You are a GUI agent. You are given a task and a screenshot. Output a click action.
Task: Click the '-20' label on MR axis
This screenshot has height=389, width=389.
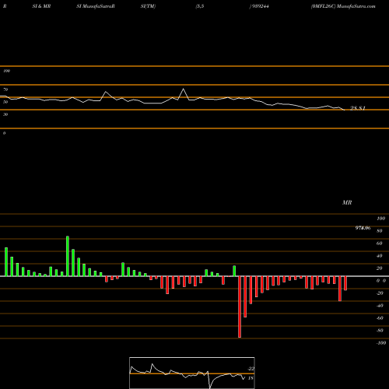[380, 293]
